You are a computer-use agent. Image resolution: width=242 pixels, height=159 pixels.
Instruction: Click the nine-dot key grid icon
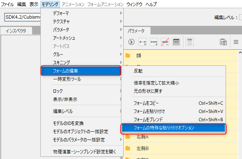pos(189,42)
